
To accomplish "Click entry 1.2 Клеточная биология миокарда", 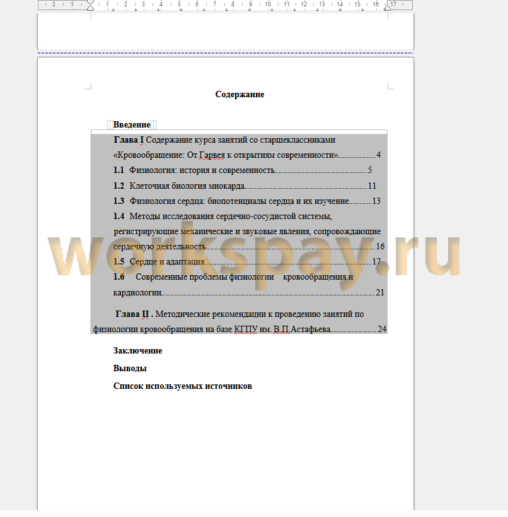I will click(245, 186).
